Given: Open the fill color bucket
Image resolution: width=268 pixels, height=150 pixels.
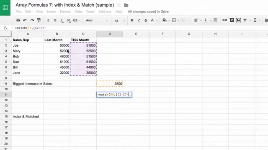Looking at the screenshot, I should 164,20.
